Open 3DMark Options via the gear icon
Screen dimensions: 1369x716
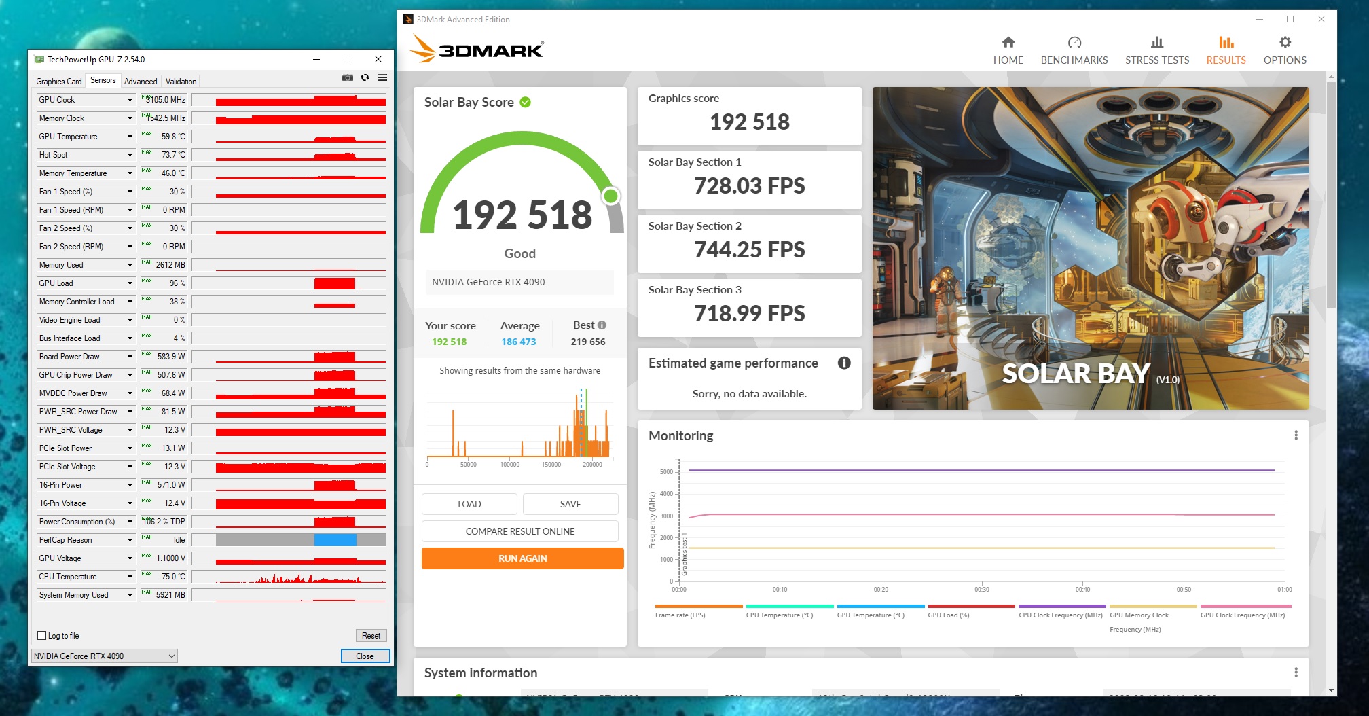pos(1285,51)
